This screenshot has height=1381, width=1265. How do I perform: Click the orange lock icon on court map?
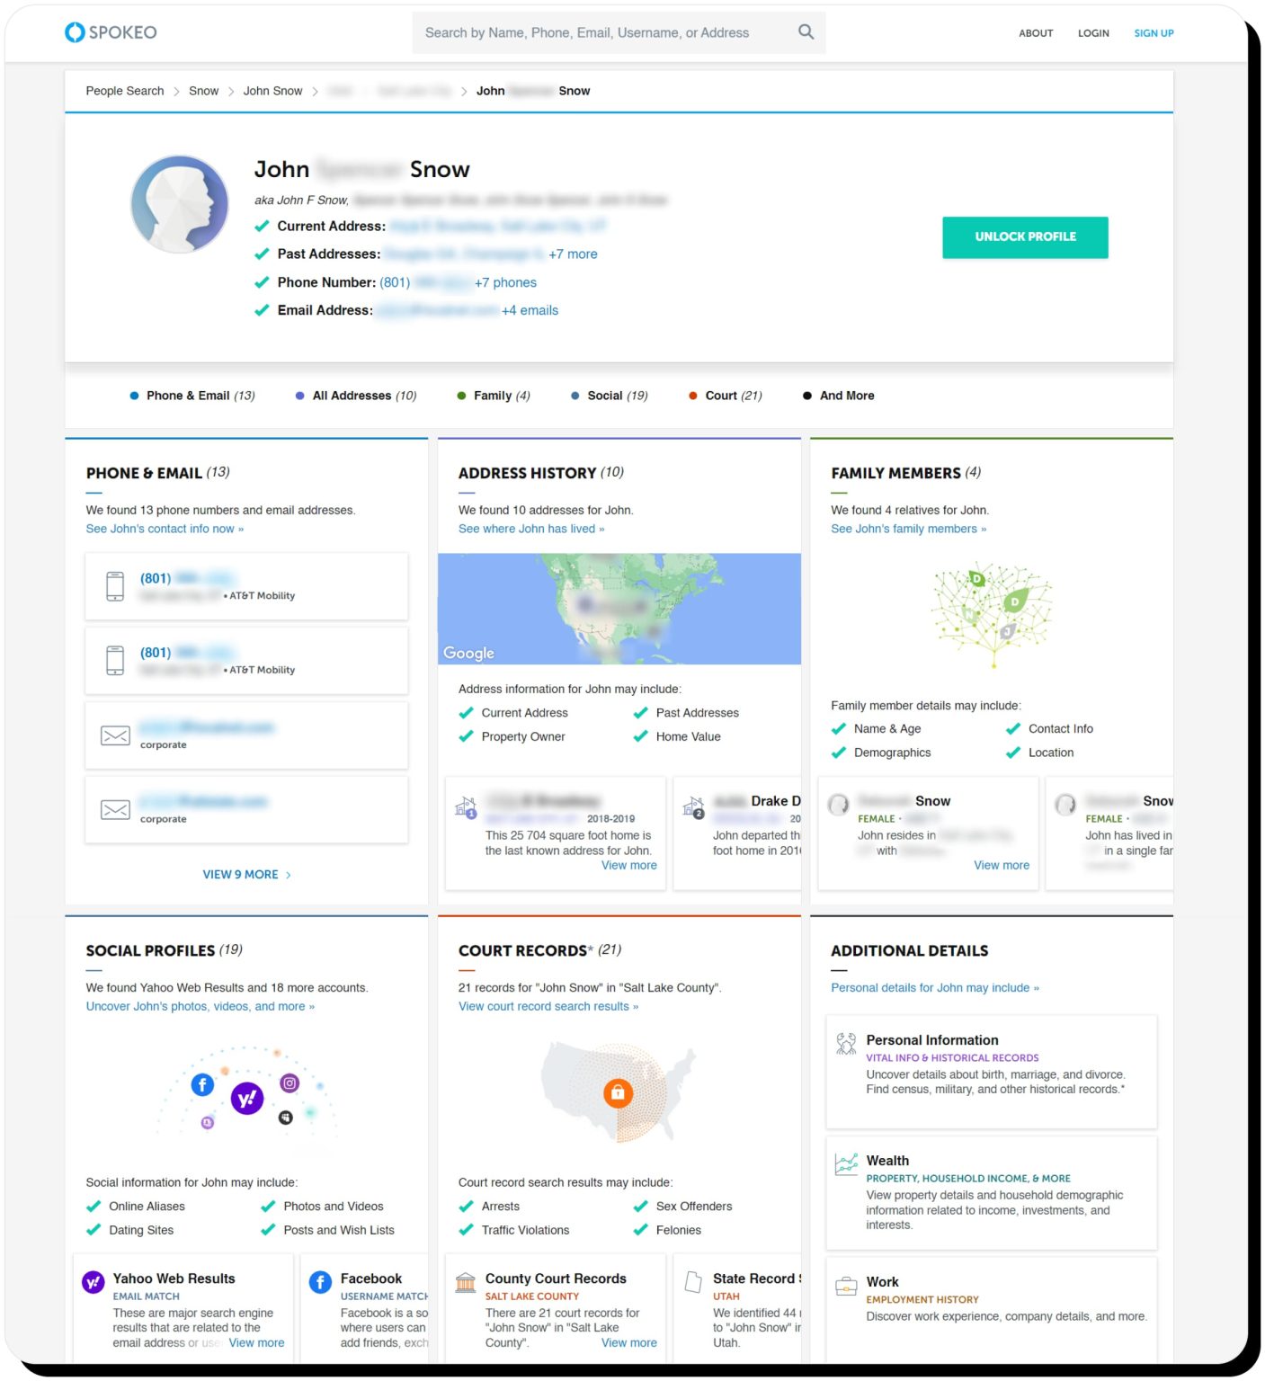618,1093
